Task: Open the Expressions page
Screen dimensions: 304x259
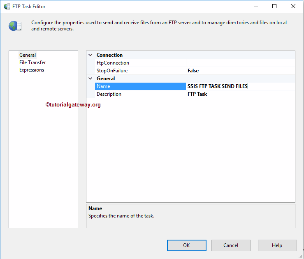Action: 32,70
